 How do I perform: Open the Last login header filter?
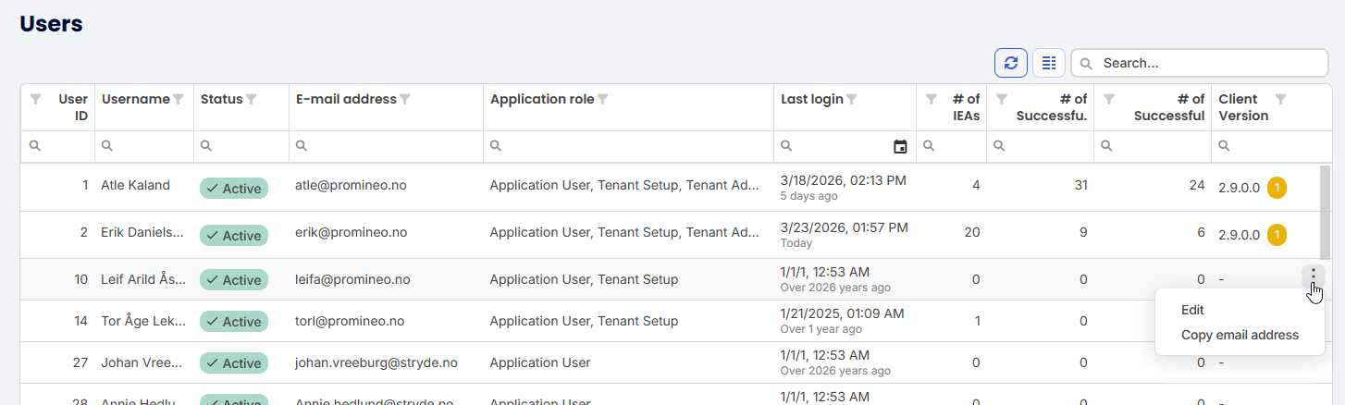tap(852, 99)
